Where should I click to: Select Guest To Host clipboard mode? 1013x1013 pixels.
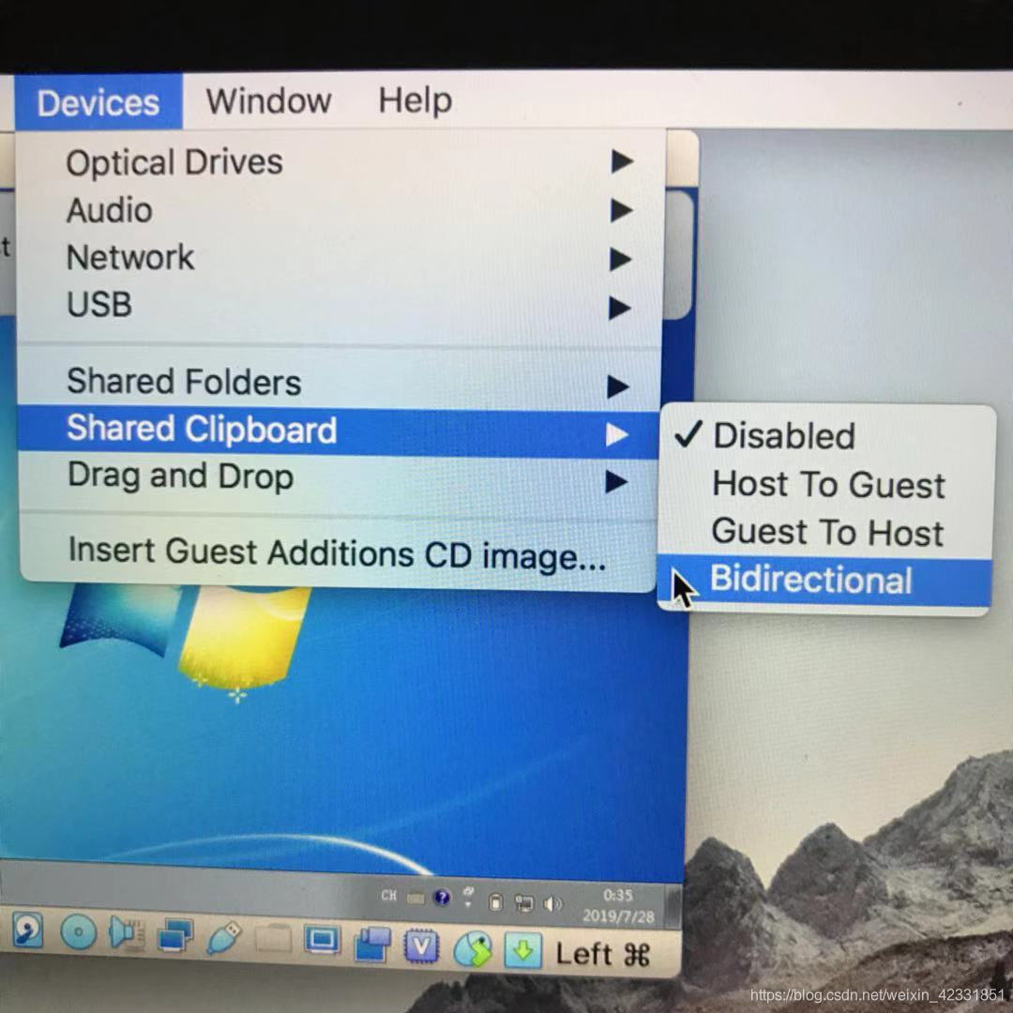[827, 533]
